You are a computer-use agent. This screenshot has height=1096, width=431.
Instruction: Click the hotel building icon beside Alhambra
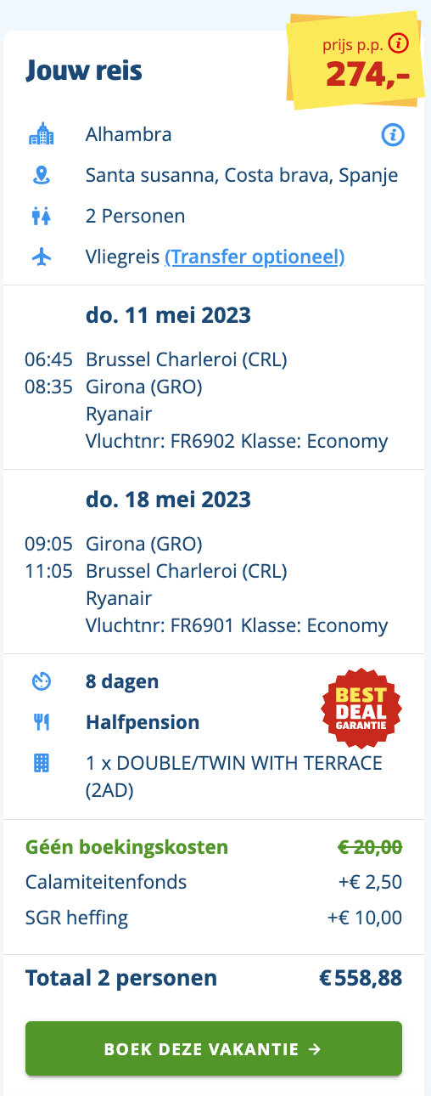[42, 134]
